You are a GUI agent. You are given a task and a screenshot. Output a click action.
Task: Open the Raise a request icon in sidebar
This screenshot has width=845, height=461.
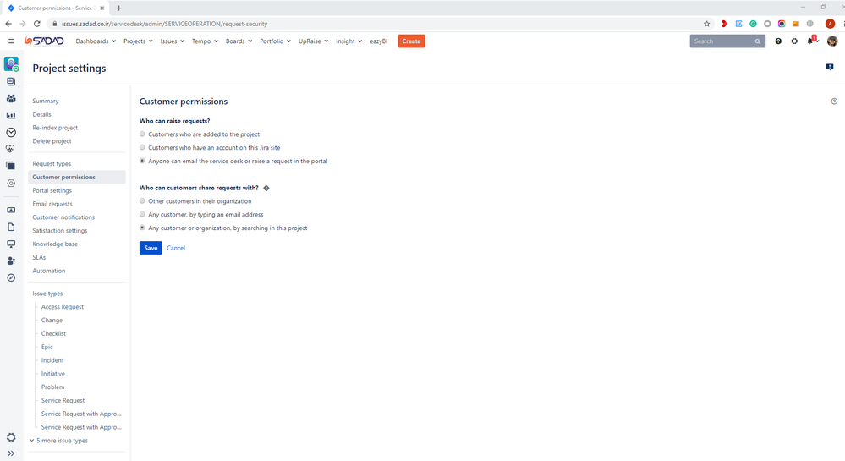tap(11, 211)
